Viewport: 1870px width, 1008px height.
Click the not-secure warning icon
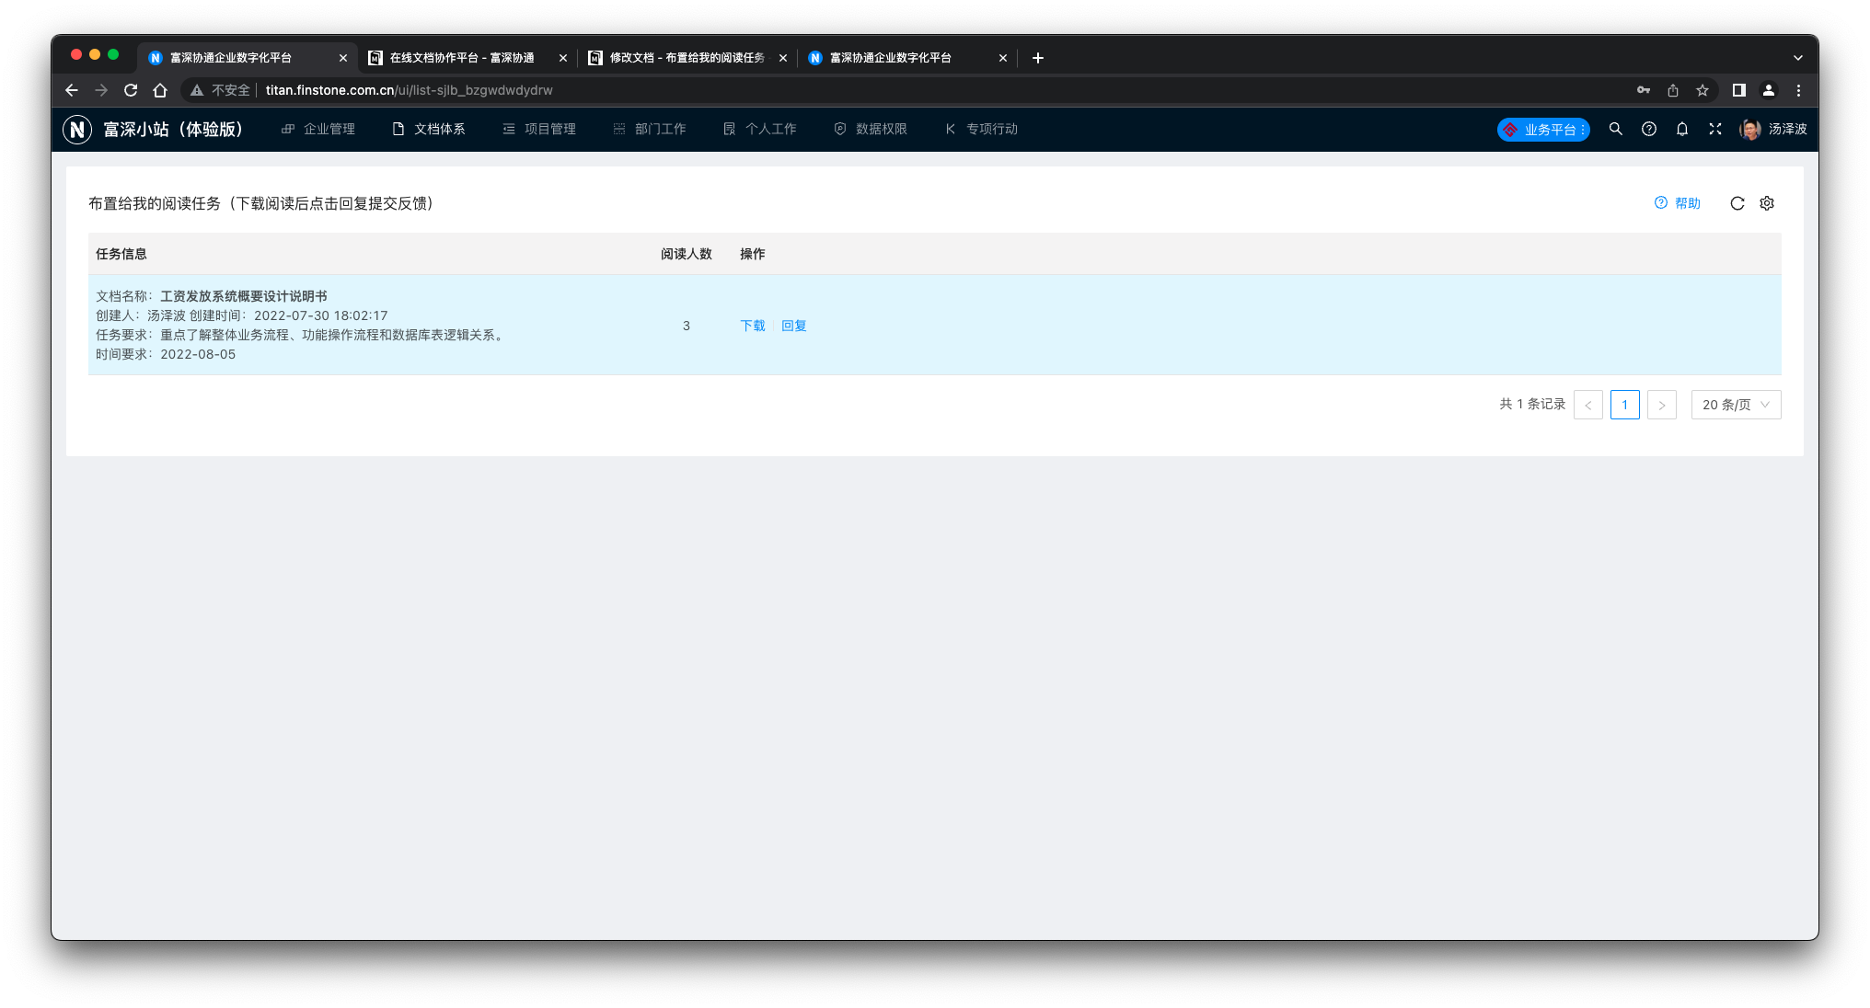(x=196, y=90)
